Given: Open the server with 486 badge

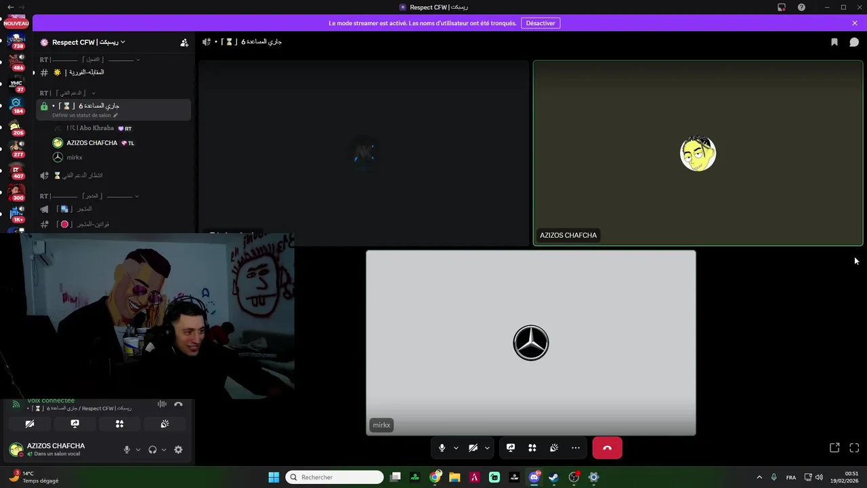Looking at the screenshot, I should pyautogui.click(x=16, y=62).
